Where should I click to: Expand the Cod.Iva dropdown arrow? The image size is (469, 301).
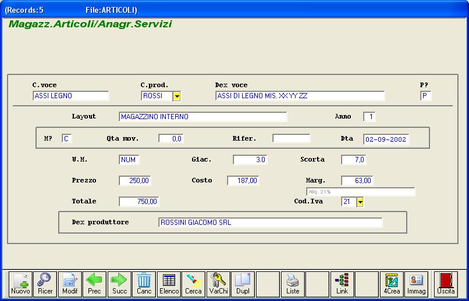coord(360,202)
